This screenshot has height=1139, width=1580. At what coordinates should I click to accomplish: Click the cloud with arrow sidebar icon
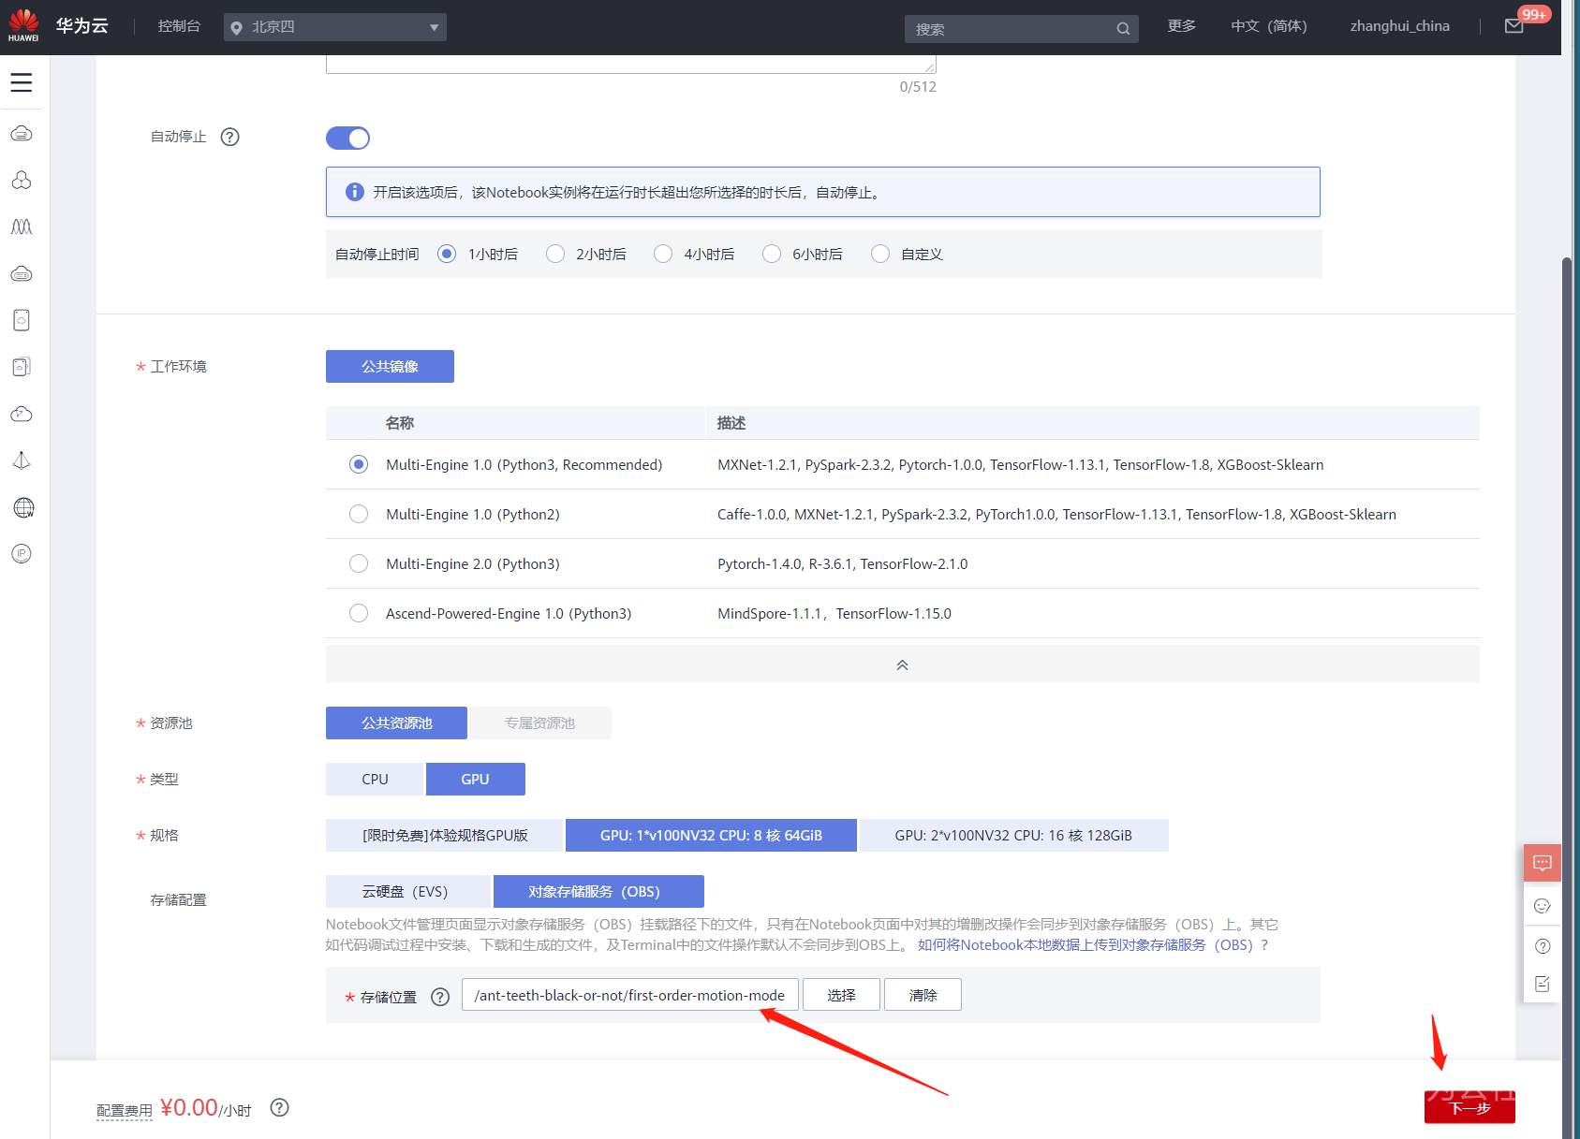[x=22, y=414]
